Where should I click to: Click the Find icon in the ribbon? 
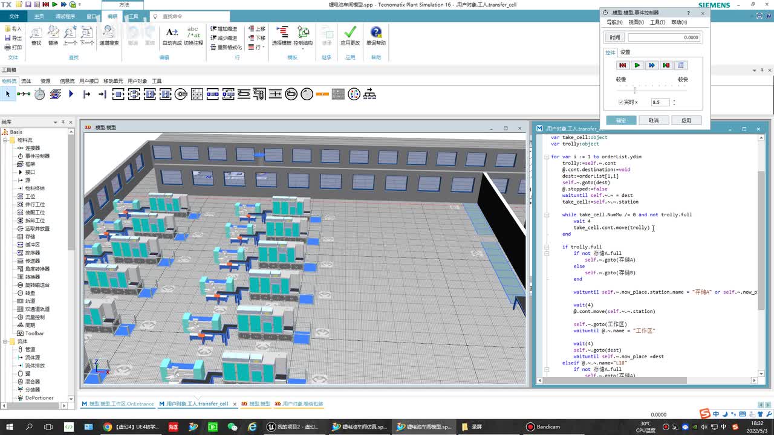36,36
